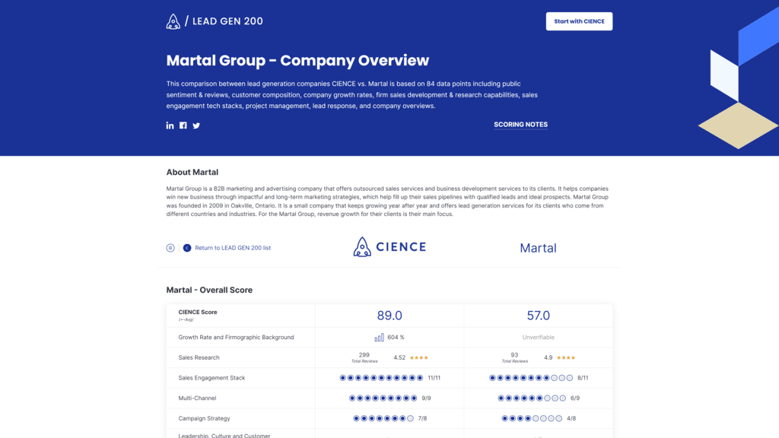Click Martal Multi-Channel dots indicator
The image size is (779, 438).
[x=532, y=398]
